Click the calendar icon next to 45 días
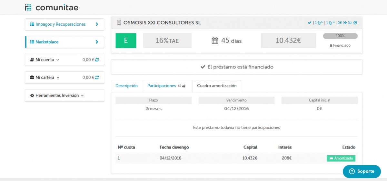387x181 pixels. point(215,41)
